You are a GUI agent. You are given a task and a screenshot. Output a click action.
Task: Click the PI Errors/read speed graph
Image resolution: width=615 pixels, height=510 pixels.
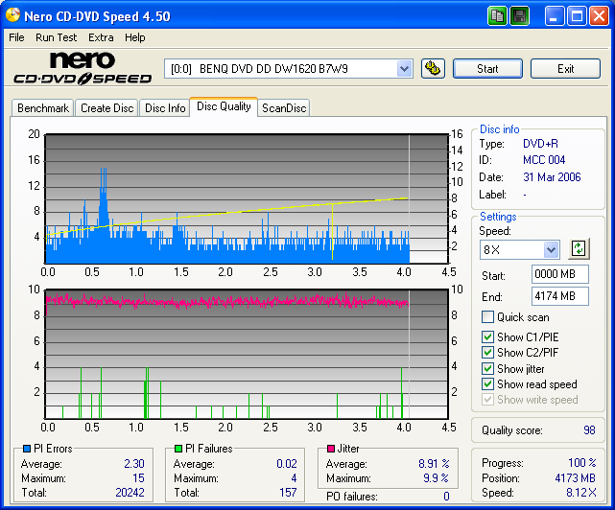[x=247, y=198]
